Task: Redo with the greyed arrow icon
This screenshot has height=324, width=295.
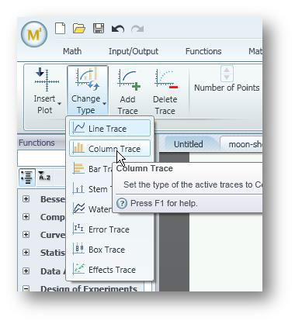Action: 137,29
